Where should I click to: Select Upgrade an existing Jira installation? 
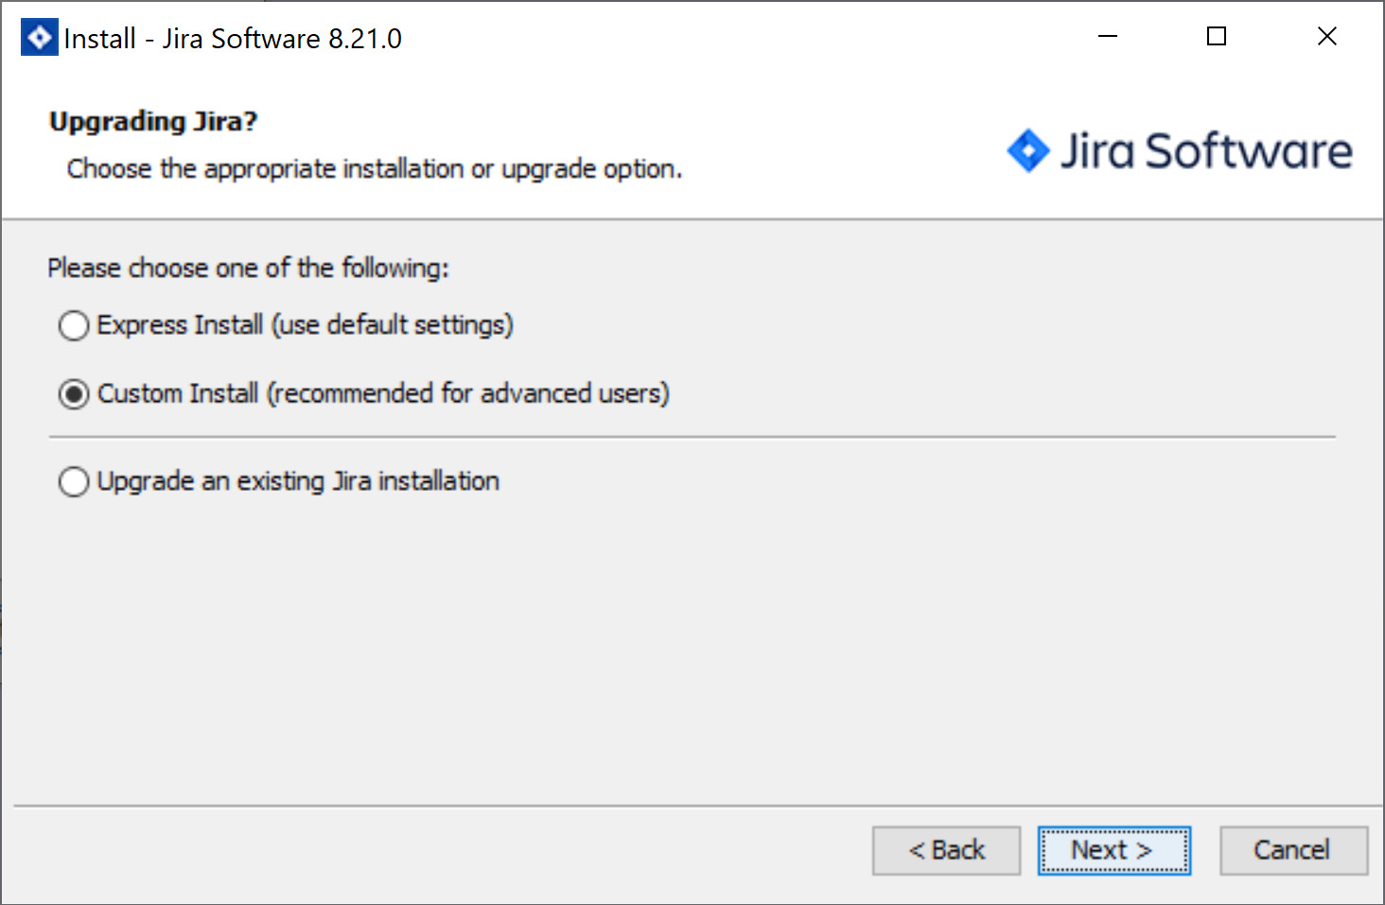pos(74,481)
